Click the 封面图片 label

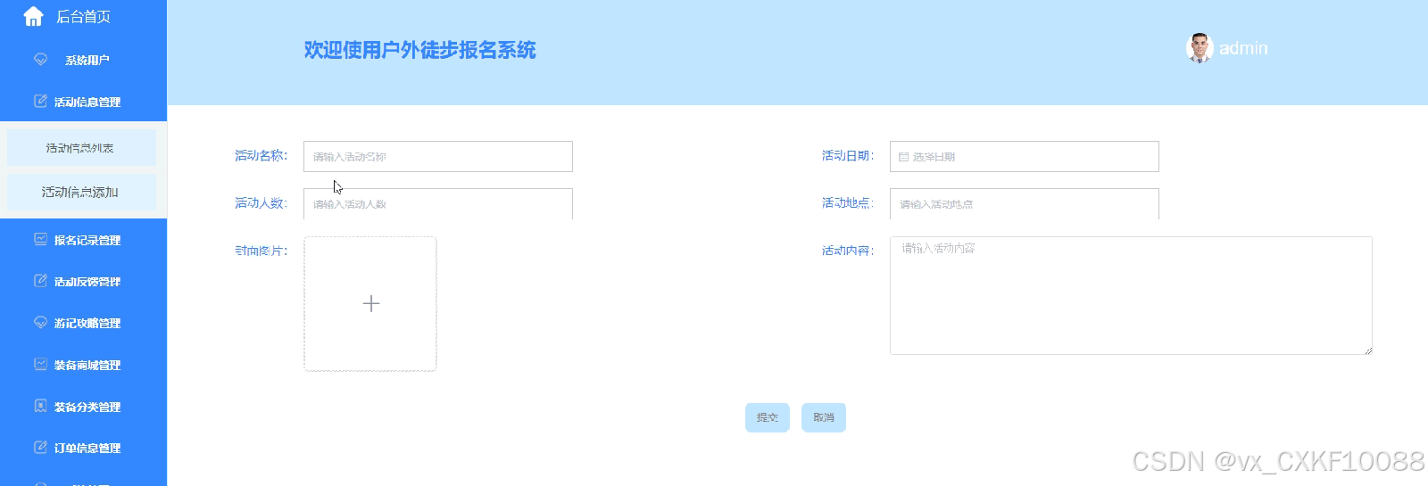262,251
